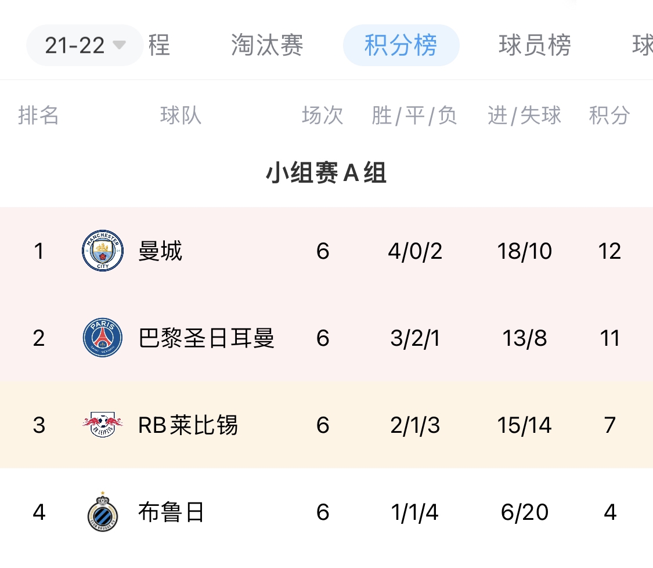Tap the rightmost cut-off 球 tab
This screenshot has width=653, height=568.
(643, 45)
